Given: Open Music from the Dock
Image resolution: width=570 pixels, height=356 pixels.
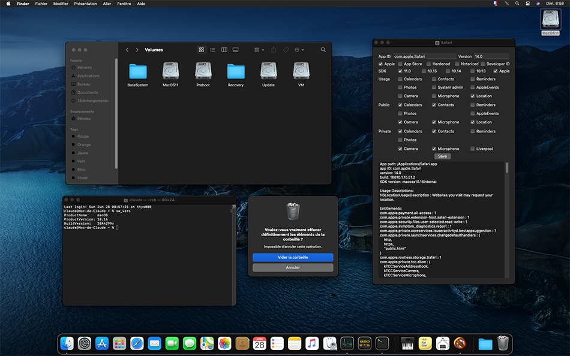Looking at the screenshot, I should pos(312,343).
